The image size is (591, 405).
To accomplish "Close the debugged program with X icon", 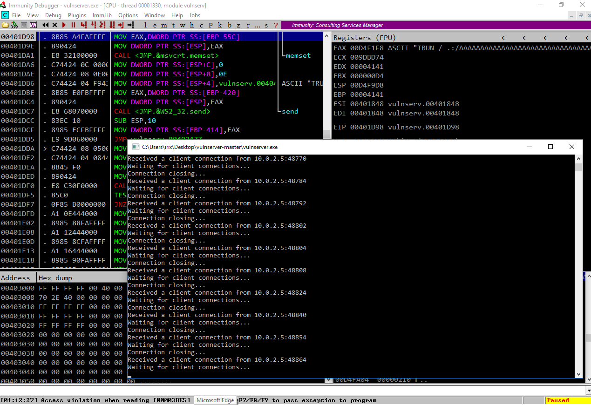I will click(54, 25).
